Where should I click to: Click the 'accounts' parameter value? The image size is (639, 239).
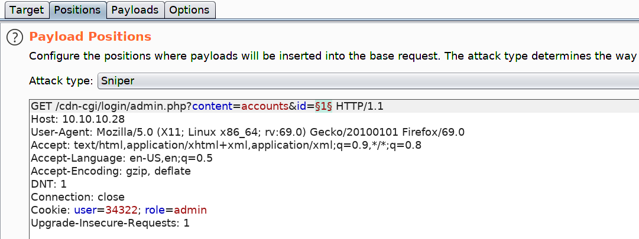263,106
